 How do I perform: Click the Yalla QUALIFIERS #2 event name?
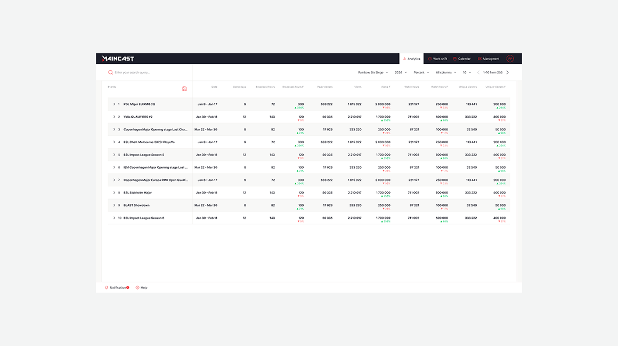coord(138,117)
